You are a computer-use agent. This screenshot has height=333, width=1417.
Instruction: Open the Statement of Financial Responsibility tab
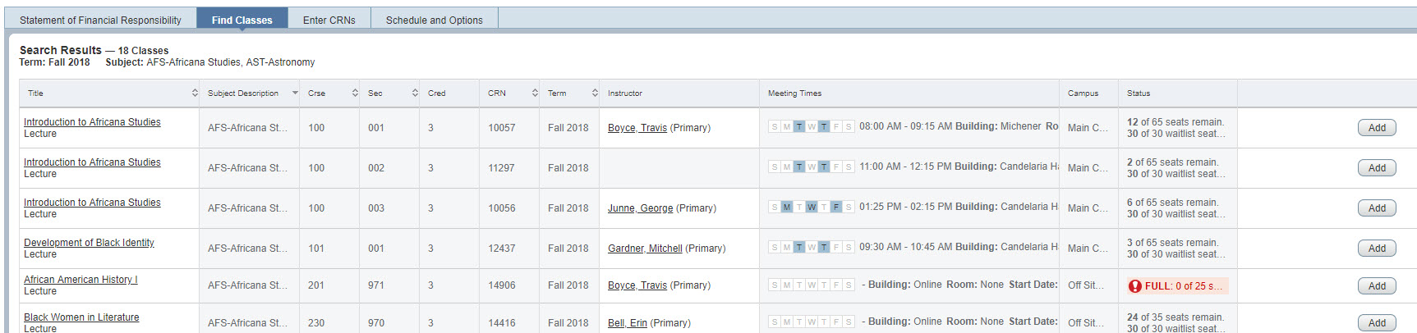pos(100,20)
